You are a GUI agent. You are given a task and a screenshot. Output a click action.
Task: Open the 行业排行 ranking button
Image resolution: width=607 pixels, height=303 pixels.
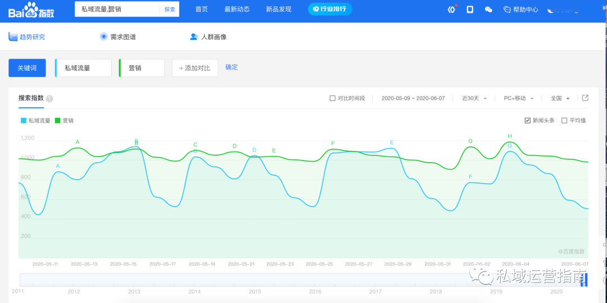click(330, 9)
